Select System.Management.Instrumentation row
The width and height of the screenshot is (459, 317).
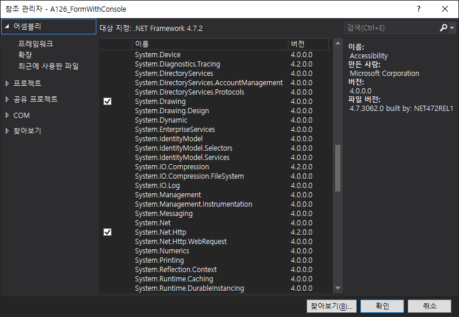(215, 204)
